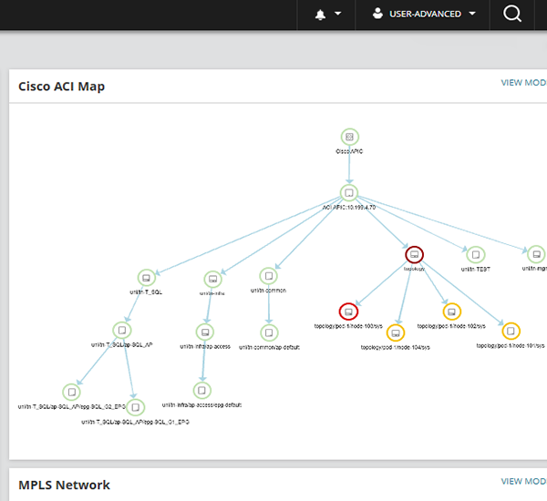Select the uni/tn-infra node icon
Viewport: 547px width, 501px height.
pyautogui.click(x=212, y=280)
